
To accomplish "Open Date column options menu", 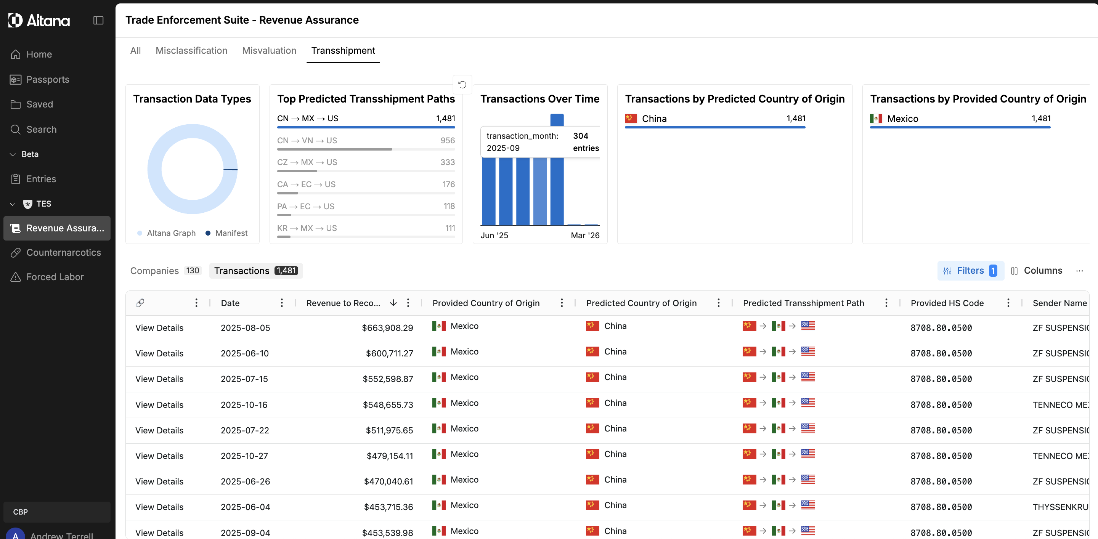I will (x=282, y=303).
